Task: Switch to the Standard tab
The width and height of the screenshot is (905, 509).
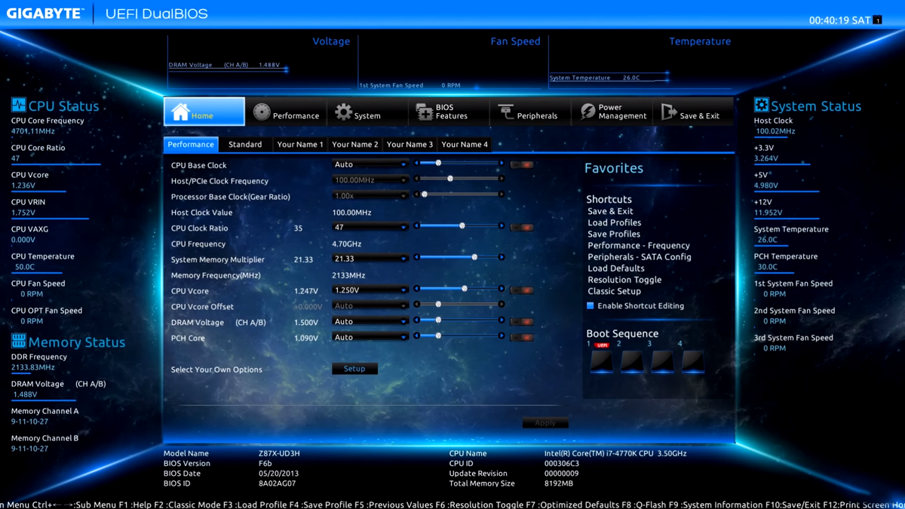Action: point(245,144)
